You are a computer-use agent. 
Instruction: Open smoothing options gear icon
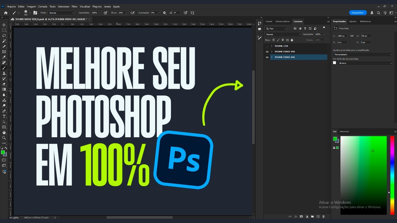[164, 13]
